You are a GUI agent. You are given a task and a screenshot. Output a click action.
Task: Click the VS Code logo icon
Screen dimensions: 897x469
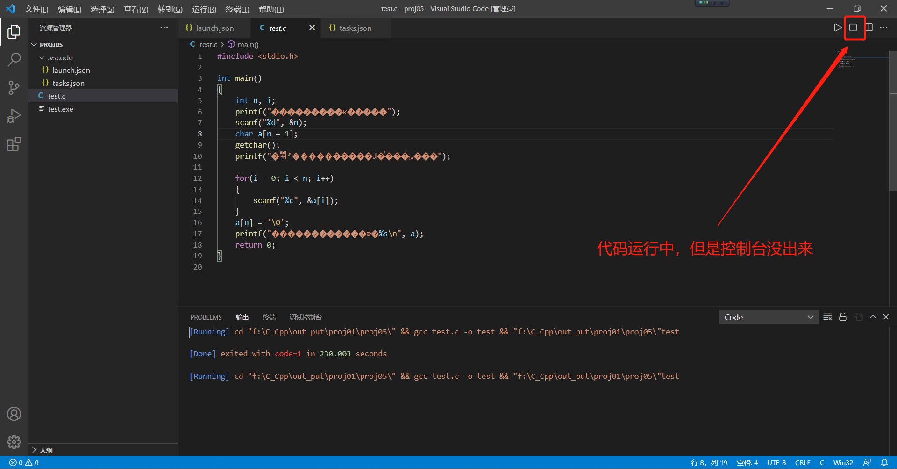point(10,9)
